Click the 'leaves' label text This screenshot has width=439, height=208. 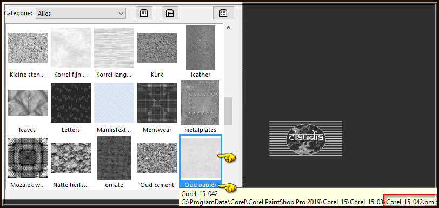[28, 130]
